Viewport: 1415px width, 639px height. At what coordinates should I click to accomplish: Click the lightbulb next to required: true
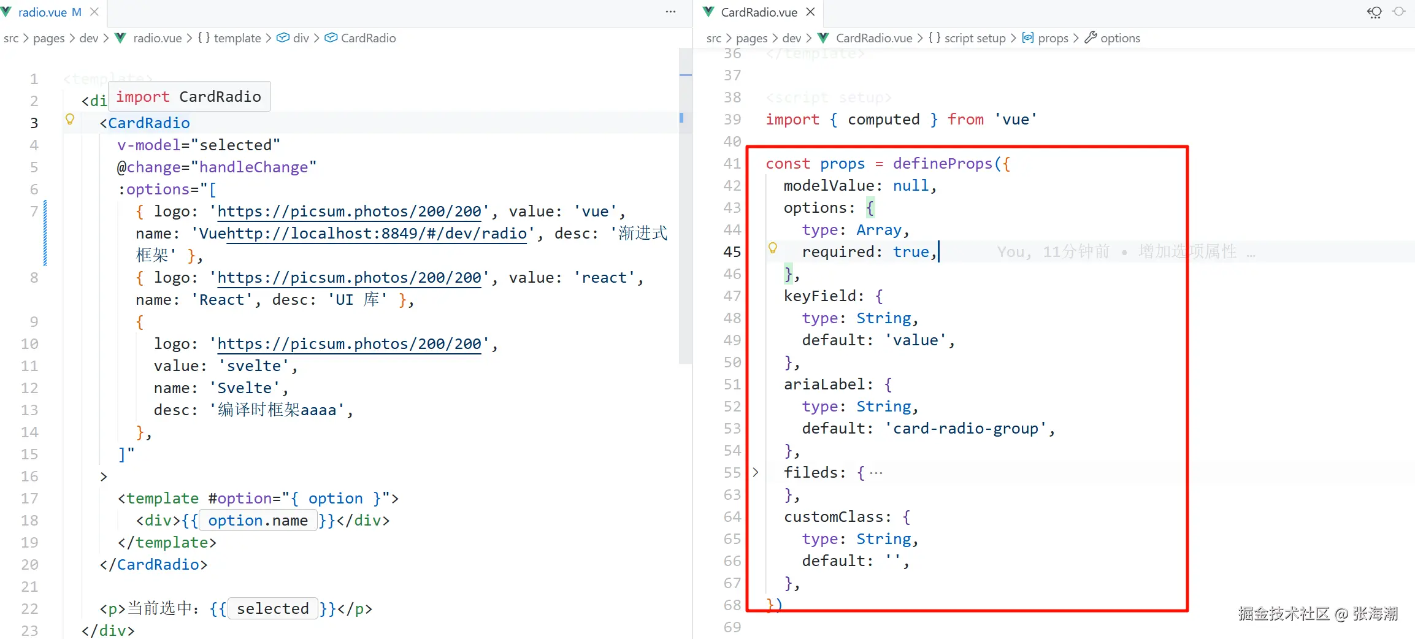click(x=773, y=248)
